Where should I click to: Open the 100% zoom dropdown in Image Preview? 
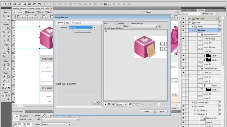pyautogui.click(x=122, y=104)
